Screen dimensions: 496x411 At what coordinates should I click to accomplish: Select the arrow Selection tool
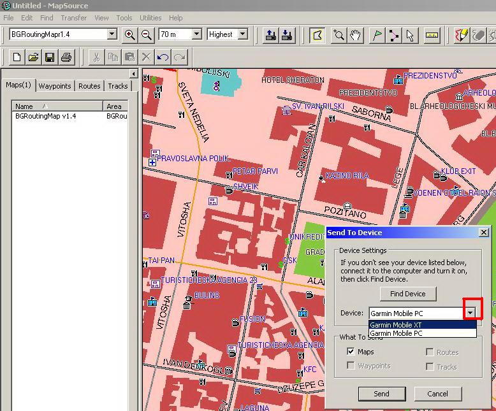coord(410,35)
